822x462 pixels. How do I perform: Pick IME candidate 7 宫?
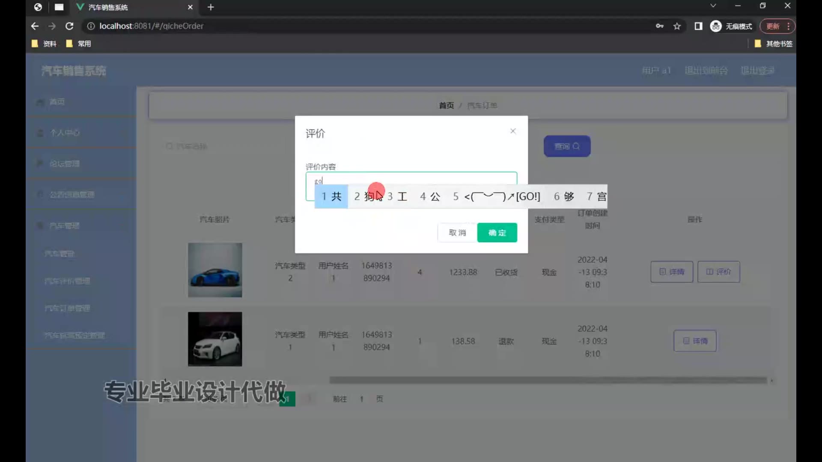point(597,196)
